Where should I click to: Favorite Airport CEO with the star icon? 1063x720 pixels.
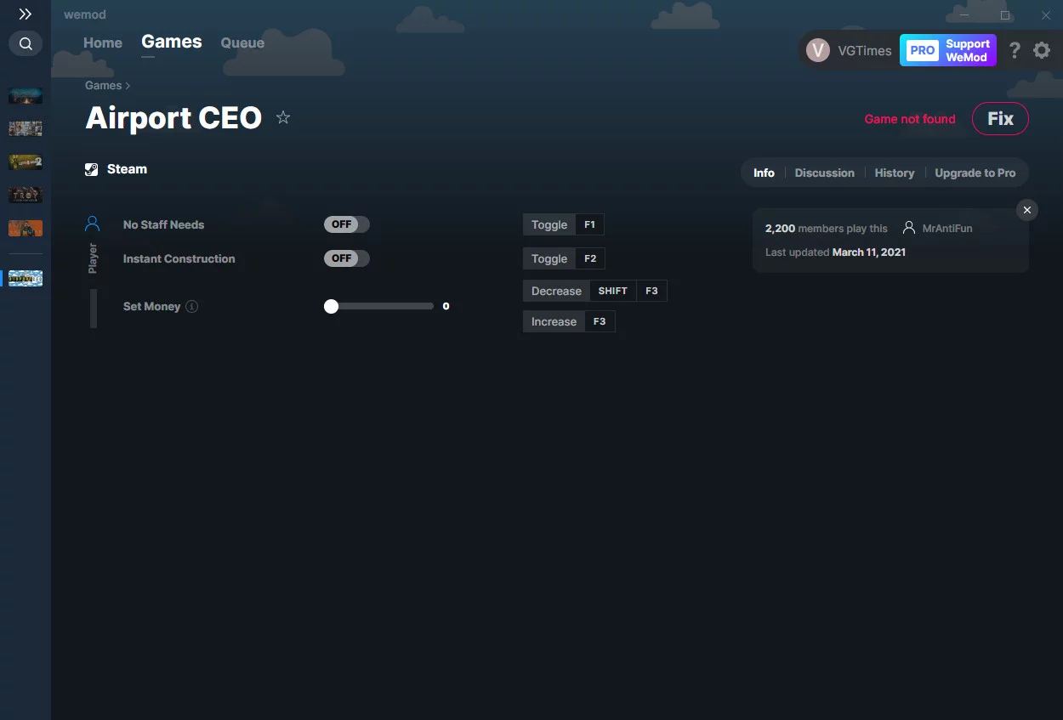[283, 118]
